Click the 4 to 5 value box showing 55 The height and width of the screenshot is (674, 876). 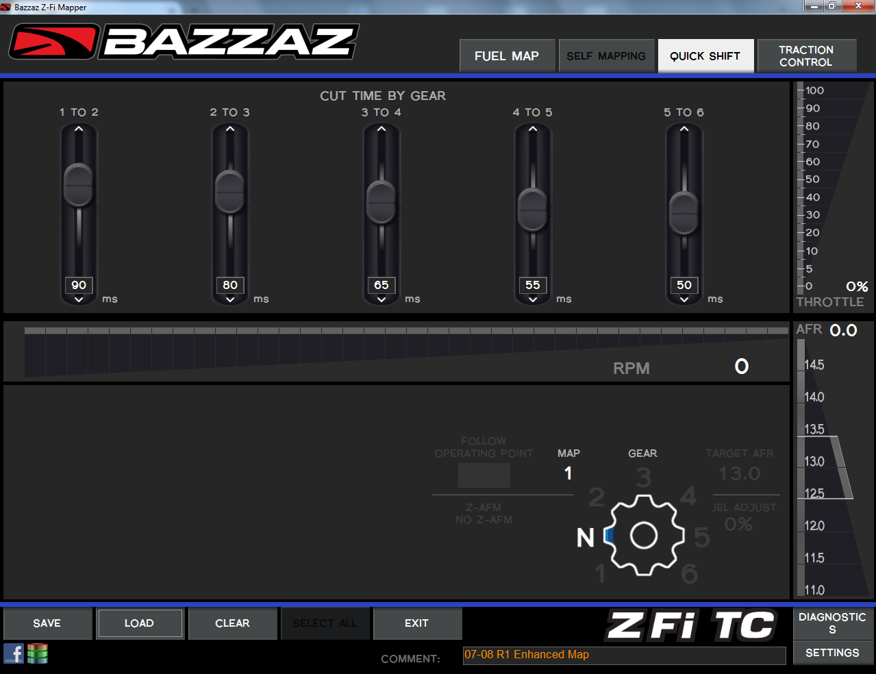tap(533, 285)
